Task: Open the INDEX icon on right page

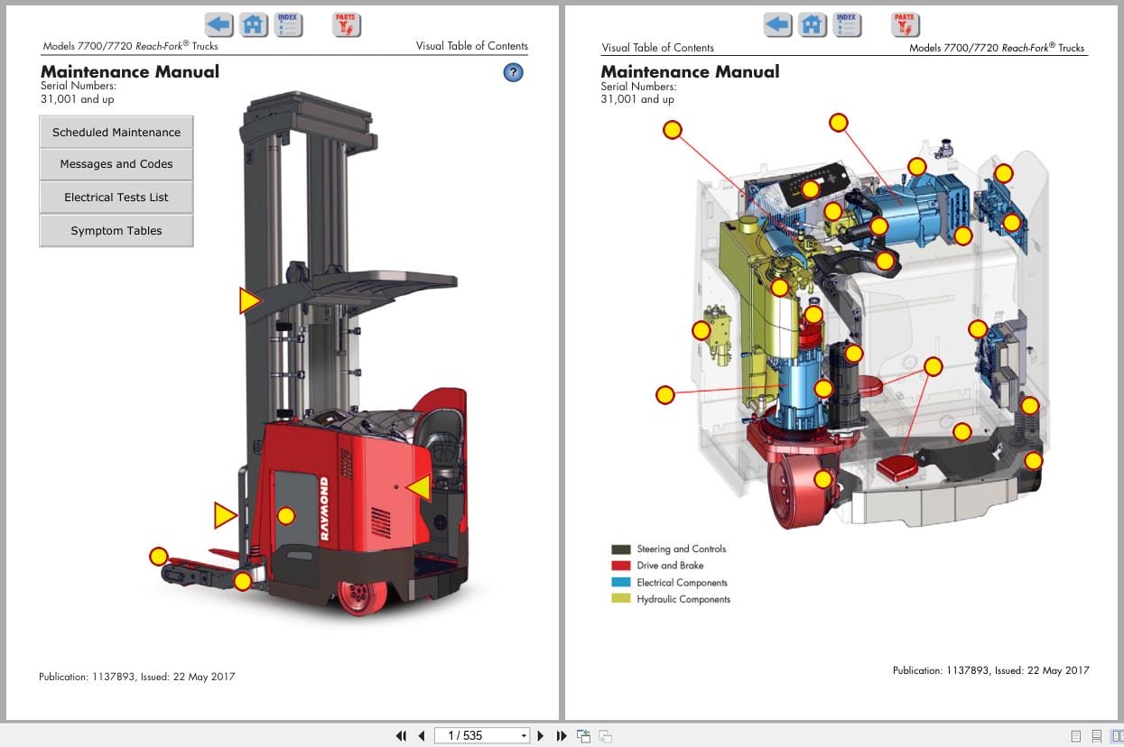Action: [847, 25]
